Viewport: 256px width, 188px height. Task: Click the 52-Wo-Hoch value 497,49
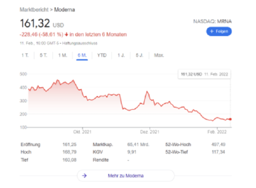coord(218,145)
